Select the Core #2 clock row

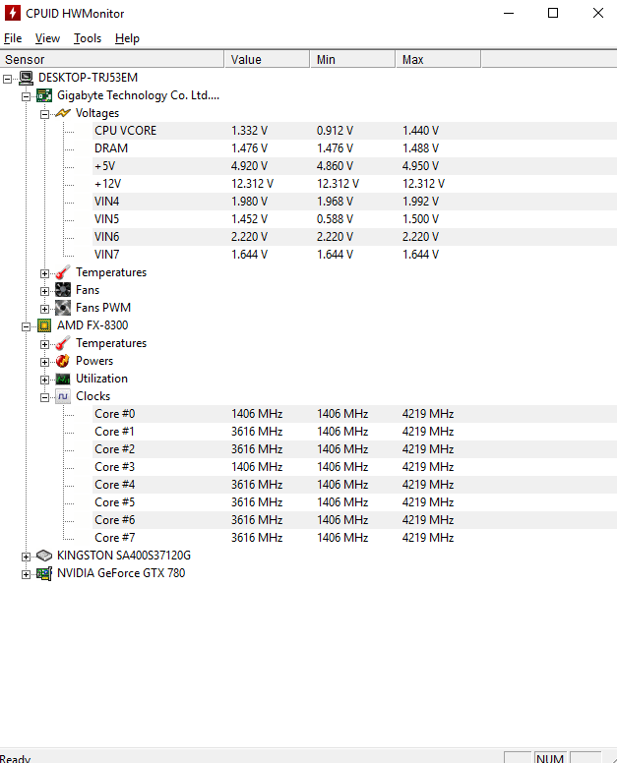(x=355, y=449)
